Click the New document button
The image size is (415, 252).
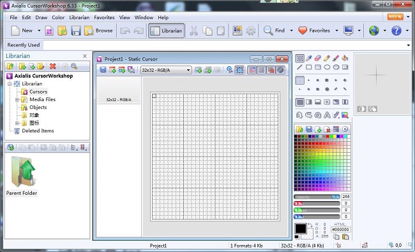[22, 31]
